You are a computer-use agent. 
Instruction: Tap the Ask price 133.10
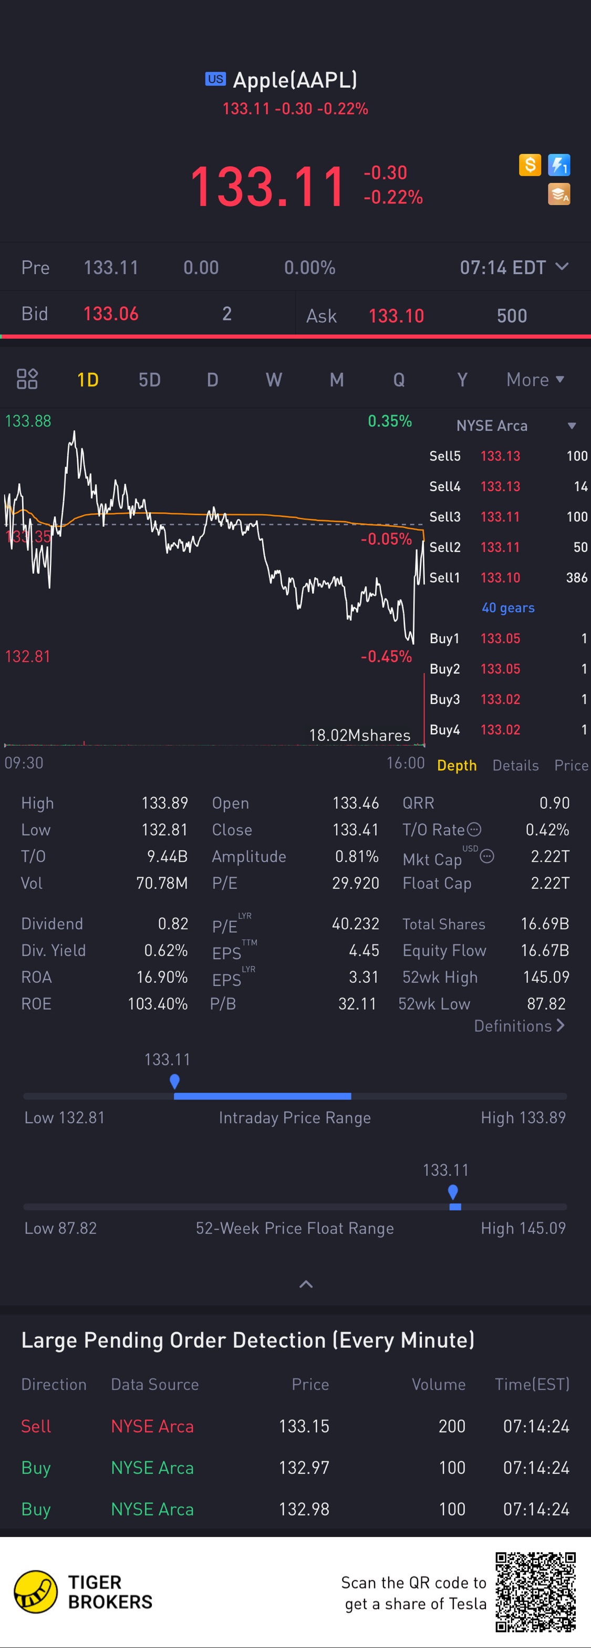pyautogui.click(x=396, y=316)
